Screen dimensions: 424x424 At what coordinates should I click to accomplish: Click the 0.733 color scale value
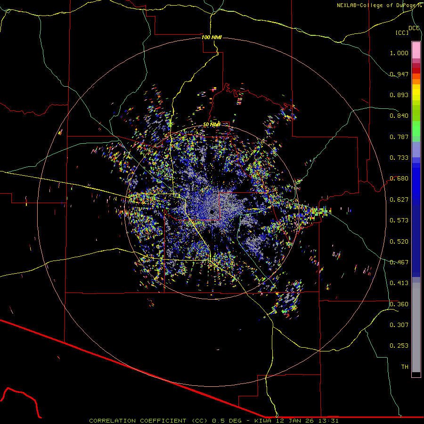(399, 158)
